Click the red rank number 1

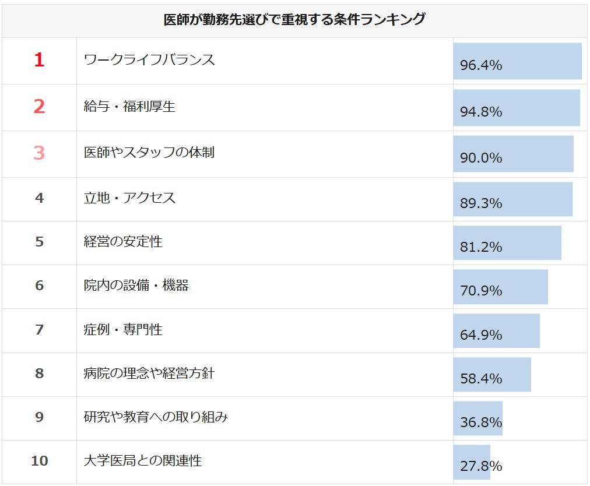(39, 60)
